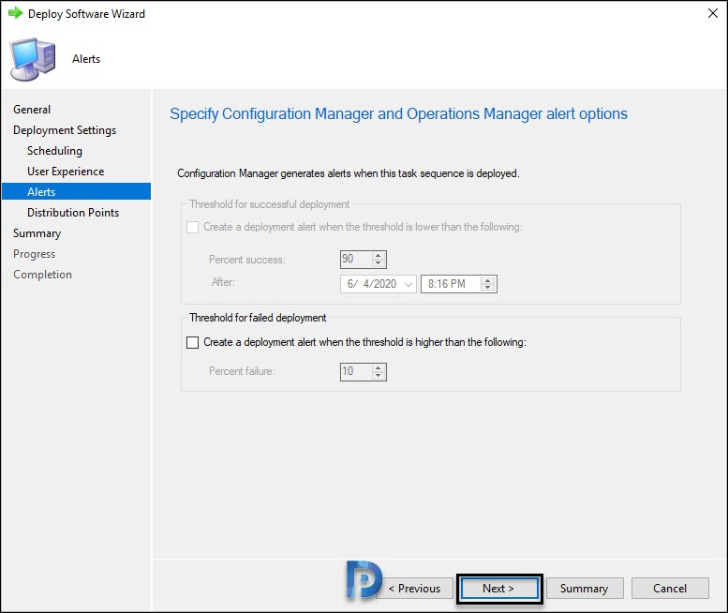Cancel the Deploy Software Wizard
Screen dimensions: 728x613
tap(670, 589)
